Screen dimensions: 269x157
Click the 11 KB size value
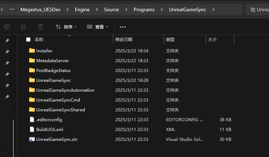[x=225, y=130]
